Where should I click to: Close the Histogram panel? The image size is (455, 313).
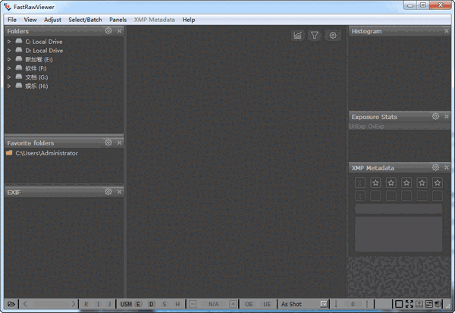(447, 31)
